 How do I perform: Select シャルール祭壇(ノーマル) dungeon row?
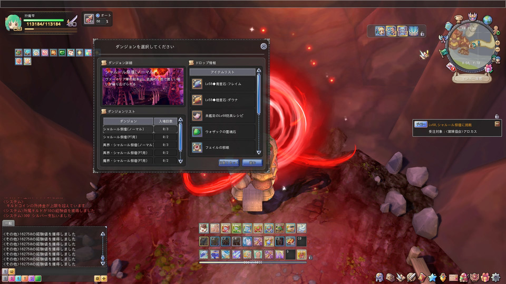pyautogui.click(x=140, y=129)
